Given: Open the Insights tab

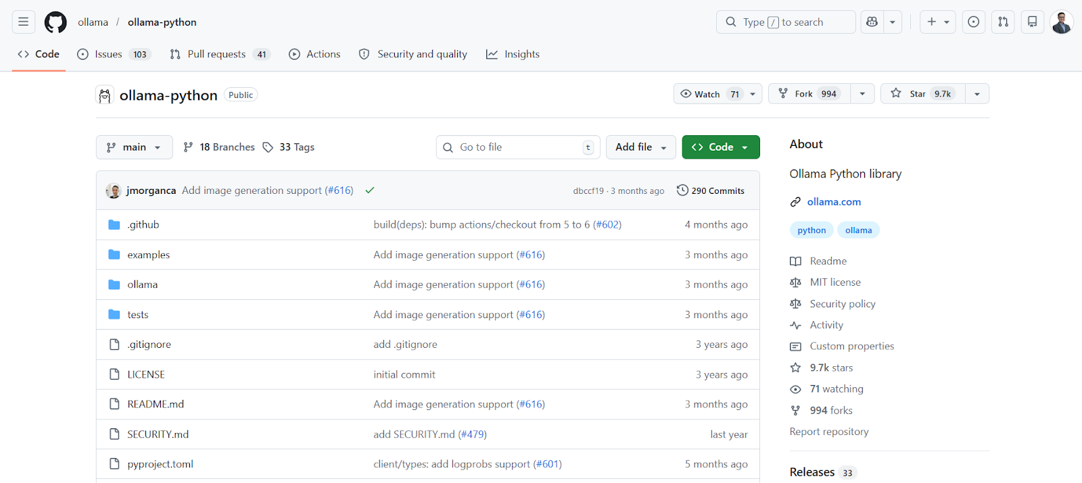Looking at the screenshot, I should 513,54.
